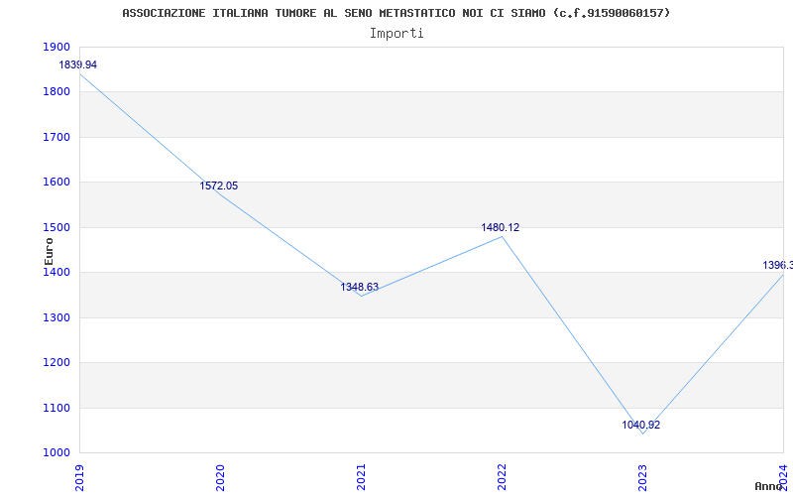793x496 pixels.
Task: Click the Anno x-axis title
Action: coord(769,486)
